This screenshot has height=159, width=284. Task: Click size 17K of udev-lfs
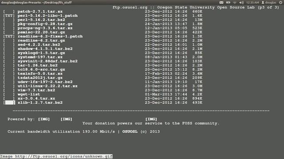[x=198, y=82]
